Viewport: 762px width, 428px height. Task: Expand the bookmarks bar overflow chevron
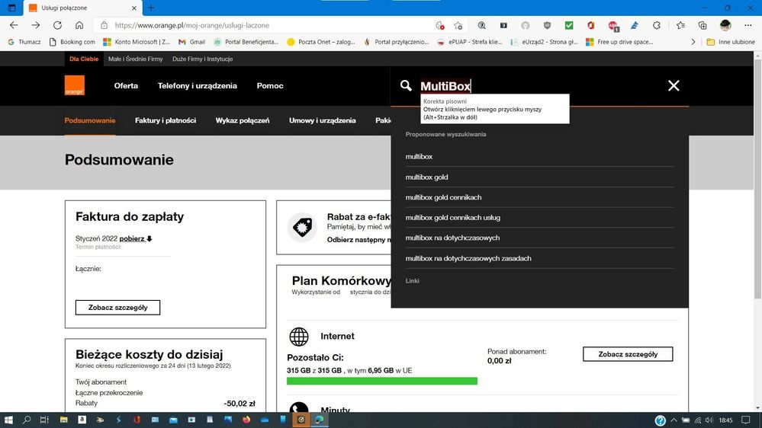[x=693, y=42]
